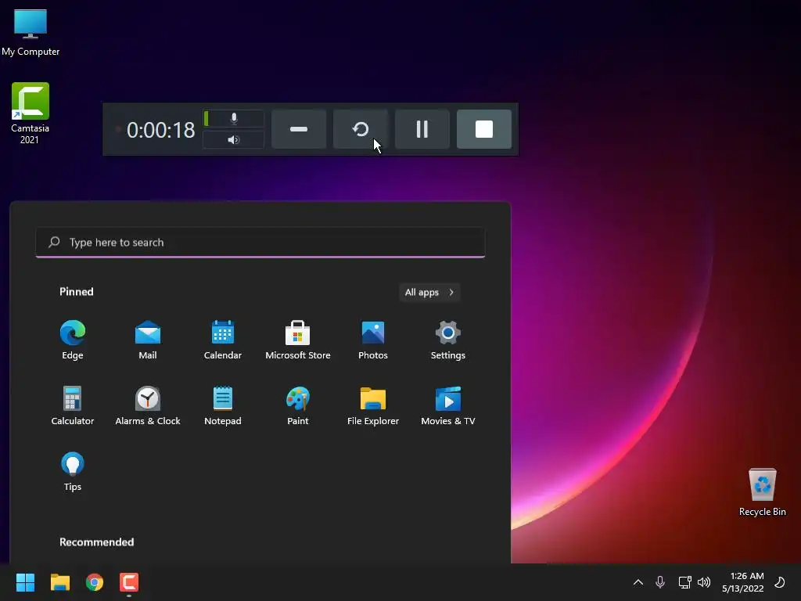This screenshot has height=601, width=801.
Task: Click the Windows Start button
Action: pyautogui.click(x=25, y=582)
